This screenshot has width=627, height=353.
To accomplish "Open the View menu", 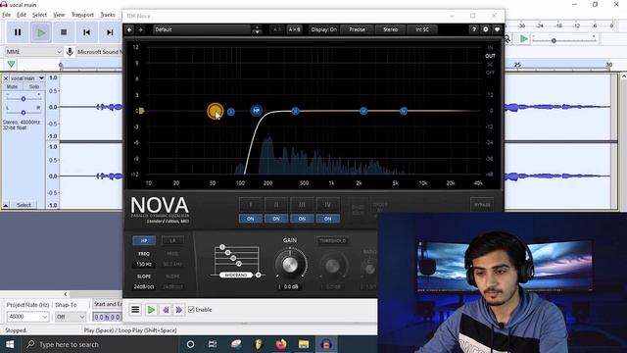I will pos(59,15).
